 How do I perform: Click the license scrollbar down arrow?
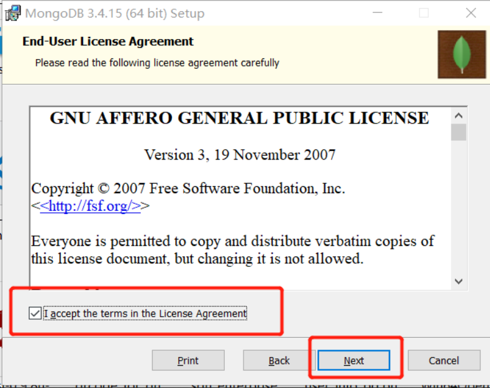(458, 281)
